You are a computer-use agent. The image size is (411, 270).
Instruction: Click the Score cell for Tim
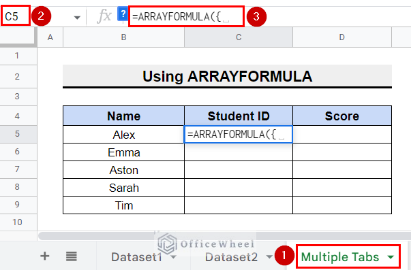pos(342,205)
